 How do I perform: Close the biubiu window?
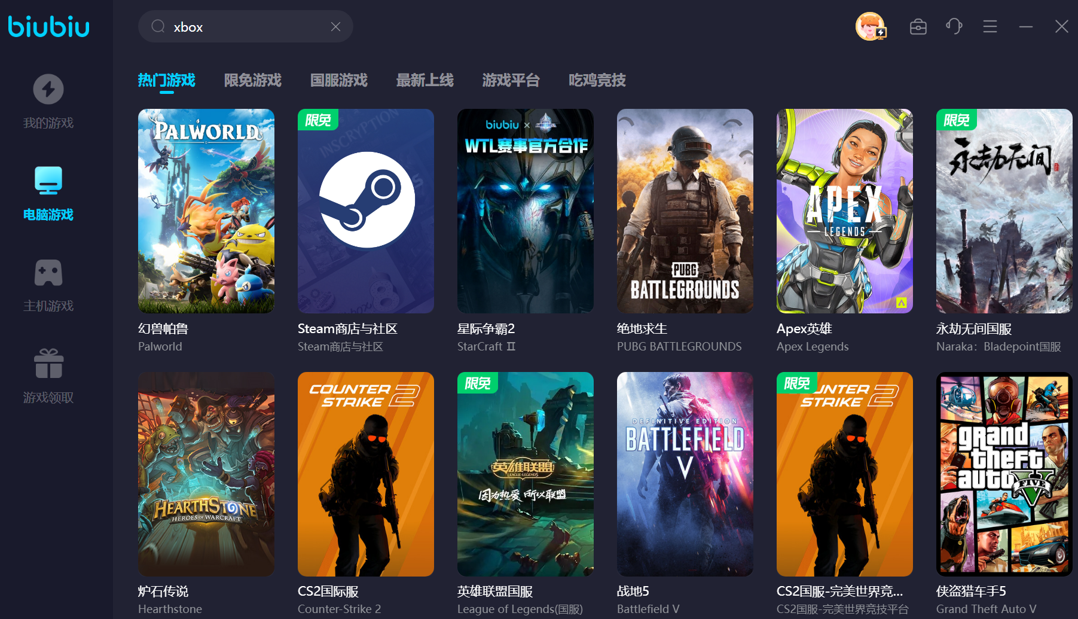tap(1062, 26)
